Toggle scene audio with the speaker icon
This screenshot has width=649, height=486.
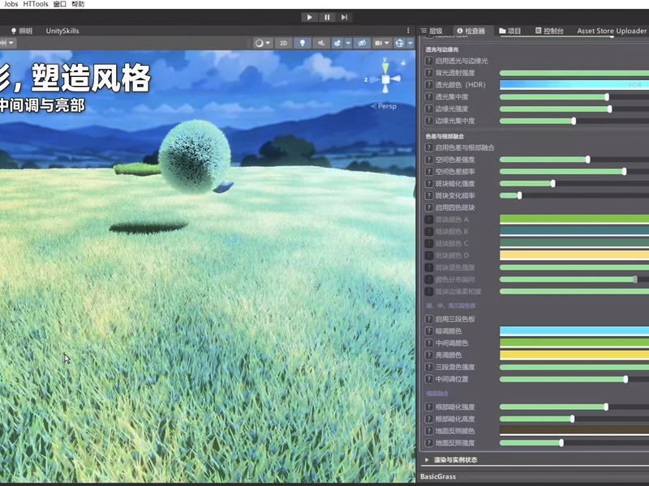pyautogui.click(x=321, y=43)
